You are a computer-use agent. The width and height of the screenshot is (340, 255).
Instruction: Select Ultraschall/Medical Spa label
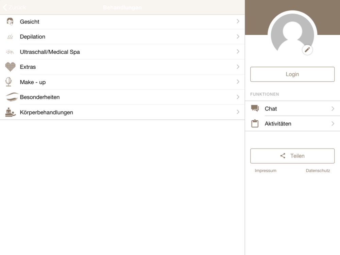point(50,52)
